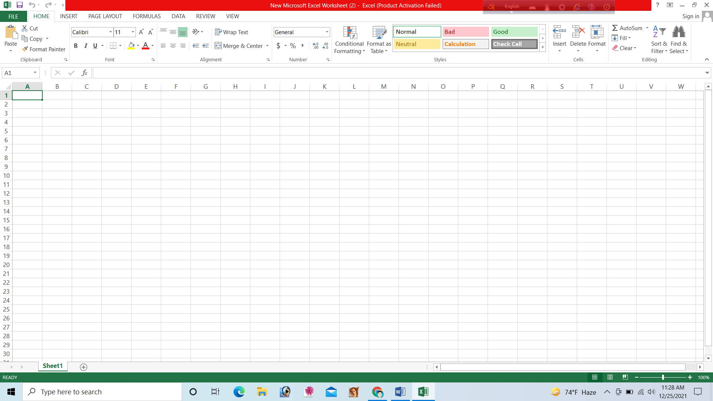Click the Decrease Indent icon

coord(196,46)
